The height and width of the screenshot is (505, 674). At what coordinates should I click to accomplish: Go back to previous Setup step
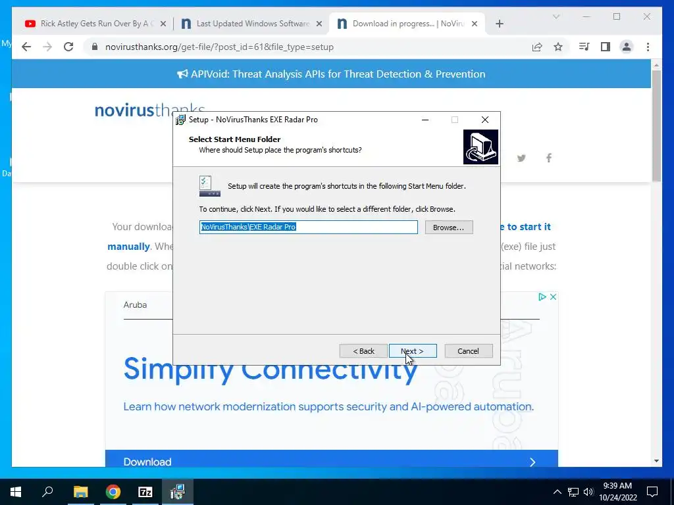(363, 351)
